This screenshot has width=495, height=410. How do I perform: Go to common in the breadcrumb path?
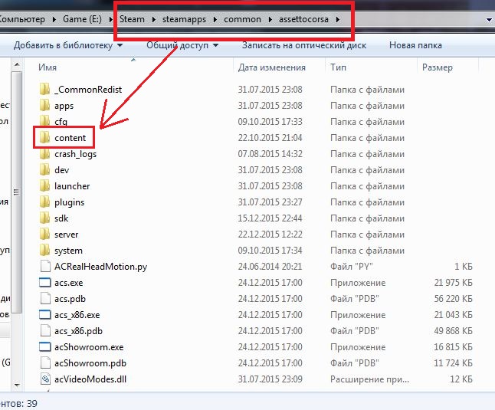(x=242, y=19)
